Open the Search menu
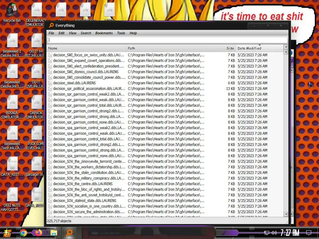Image resolution: width=319 pixels, height=239 pixels. point(86,33)
